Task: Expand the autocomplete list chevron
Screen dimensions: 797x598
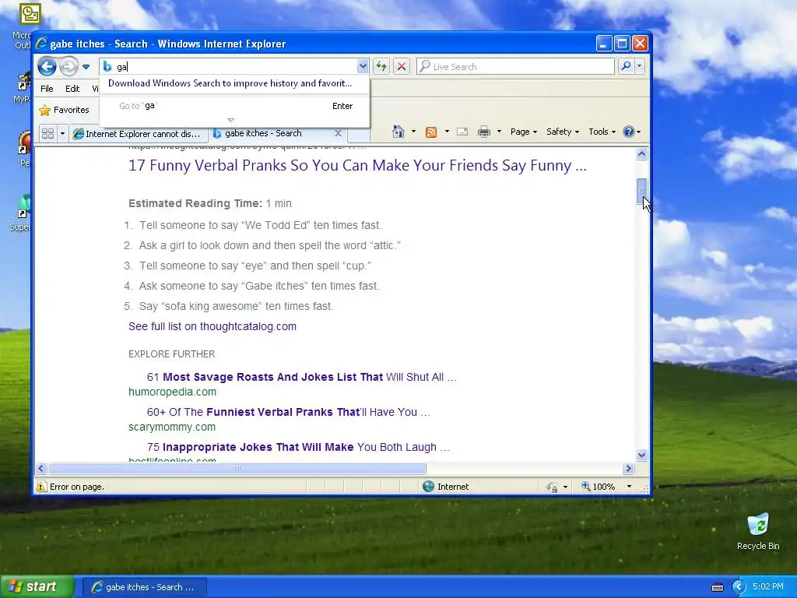Action: click(x=230, y=120)
